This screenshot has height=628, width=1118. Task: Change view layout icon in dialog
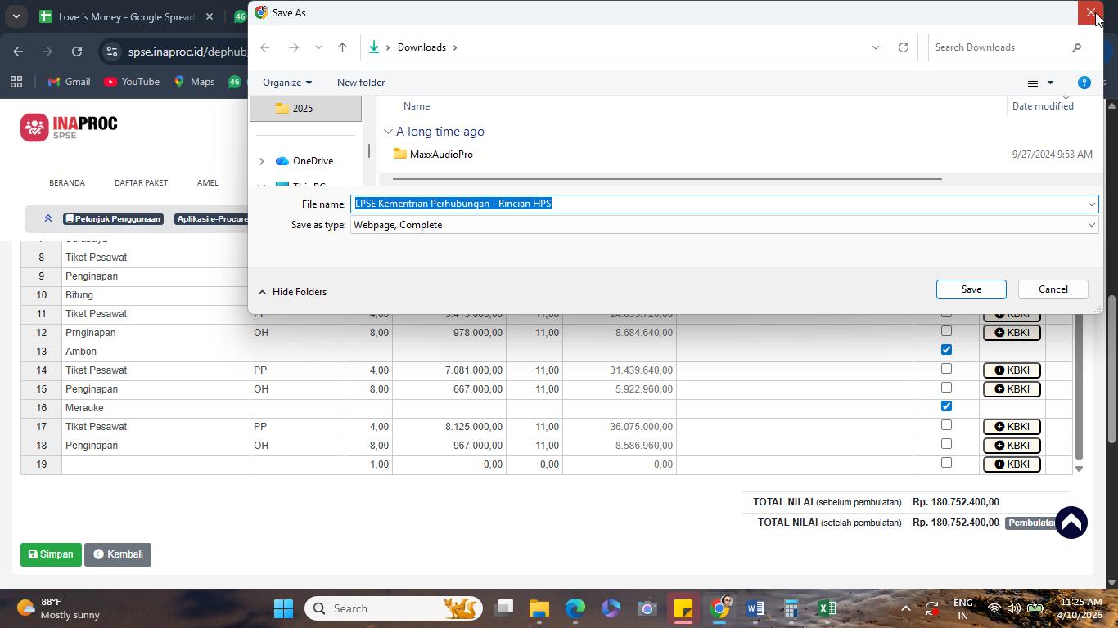[1033, 83]
